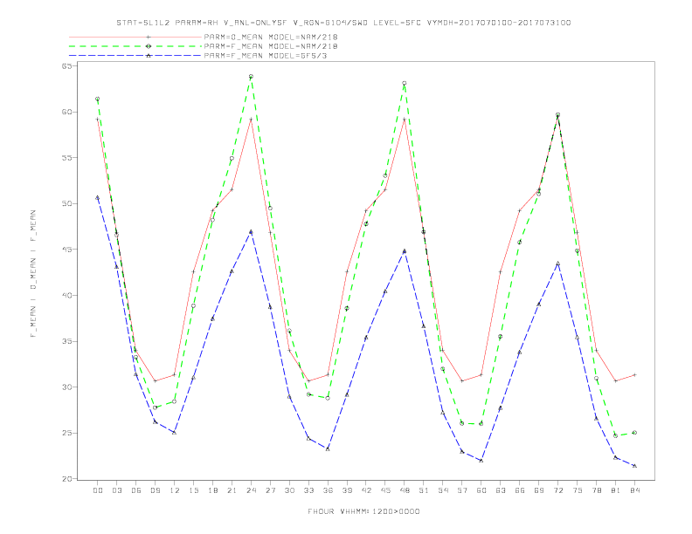Click forecast hour 24 on the x-axis
The image size is (692, 534).
(x=251, y=490)
